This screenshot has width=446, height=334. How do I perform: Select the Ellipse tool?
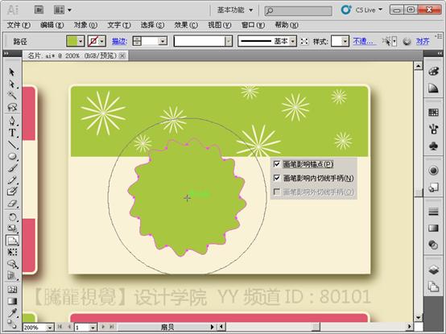tap(12, 156)
